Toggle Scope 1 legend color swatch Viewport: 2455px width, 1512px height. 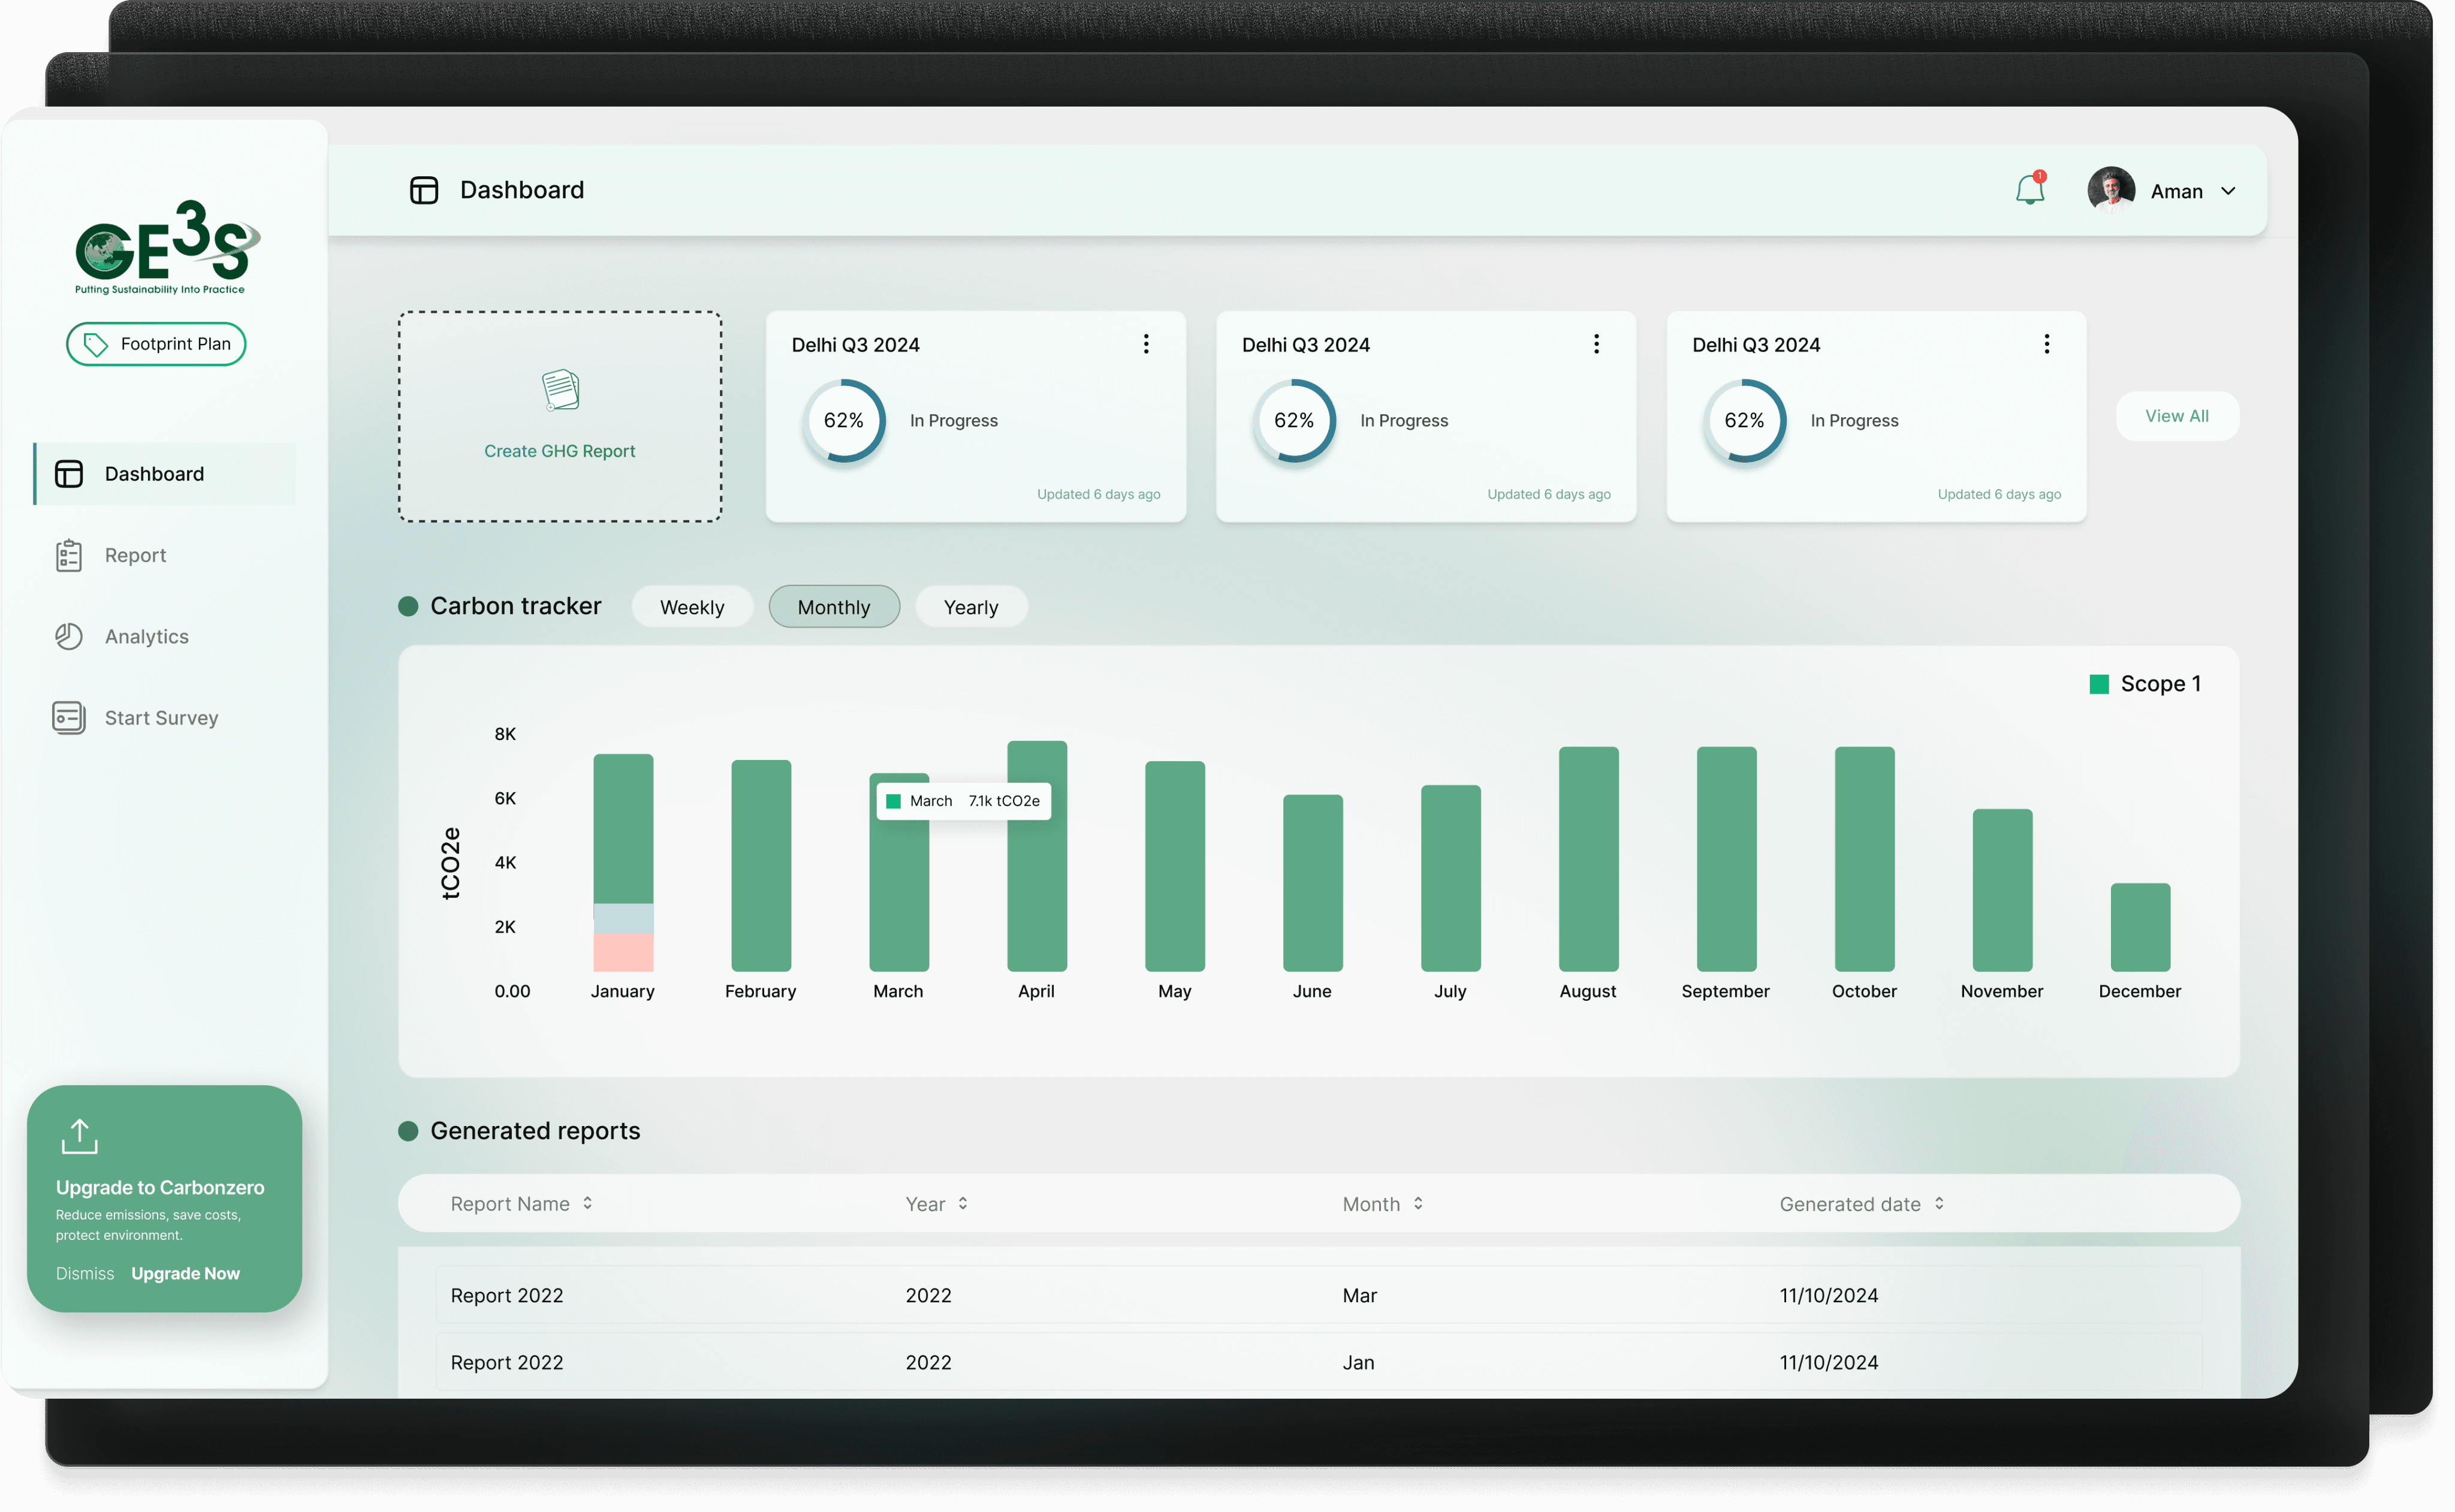tap(2099, 684)
